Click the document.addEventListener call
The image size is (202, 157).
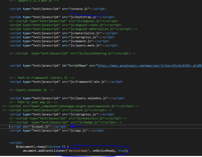[x=76, y=151]
